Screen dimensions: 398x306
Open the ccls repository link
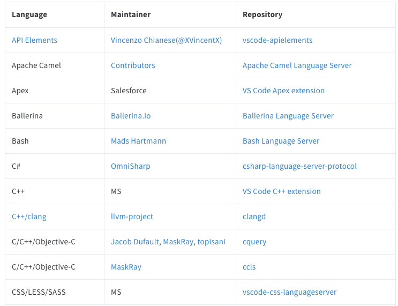pos(249,267)
